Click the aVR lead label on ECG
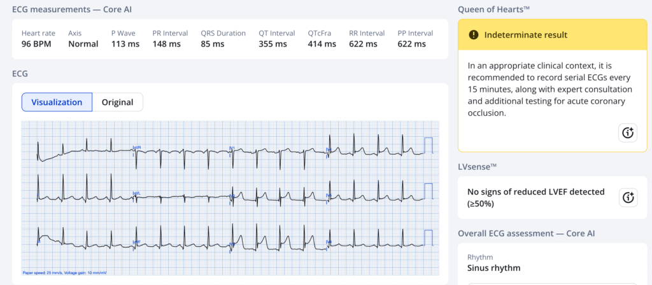Viewport: 652px width, 285px height. point(136,148)
